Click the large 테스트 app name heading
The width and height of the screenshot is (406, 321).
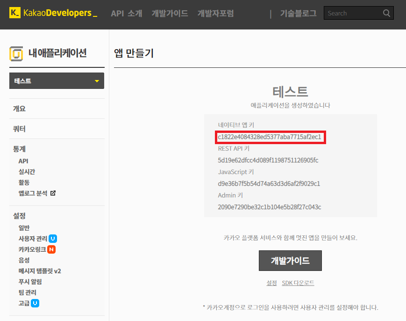point(290,92)
